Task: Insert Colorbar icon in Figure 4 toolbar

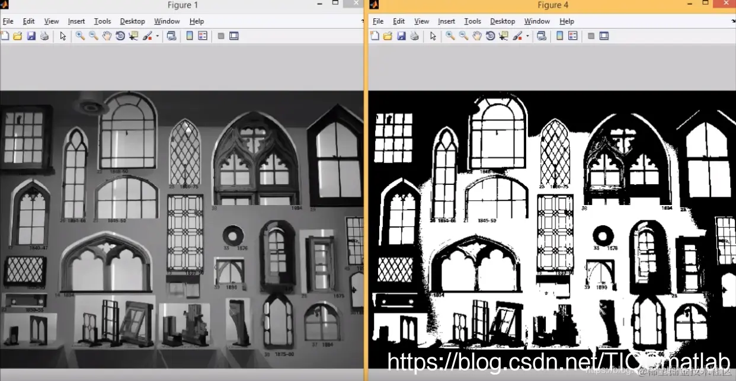Action: 559,36
